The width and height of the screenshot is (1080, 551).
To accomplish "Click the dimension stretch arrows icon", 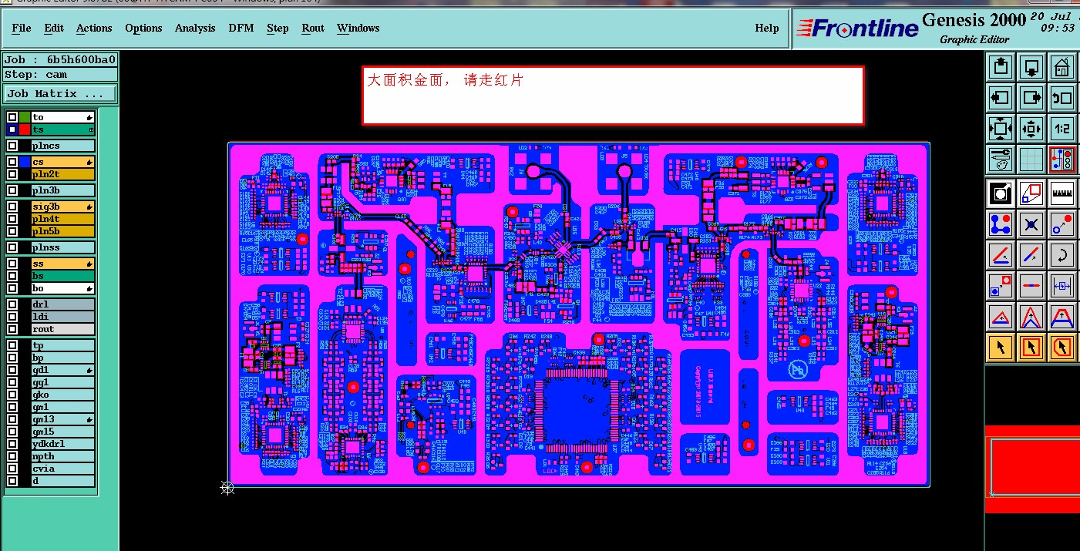I will (1062, 286).
